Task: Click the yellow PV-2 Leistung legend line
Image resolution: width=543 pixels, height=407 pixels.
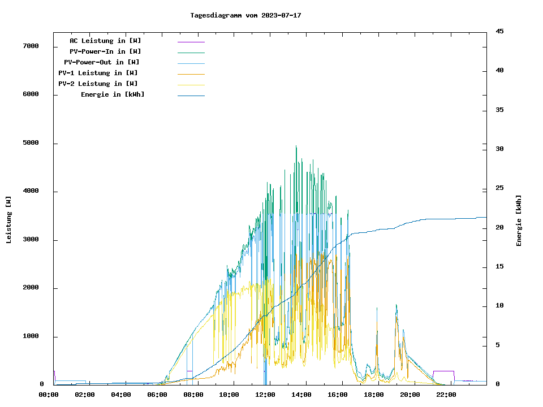Action: [191, 85]
